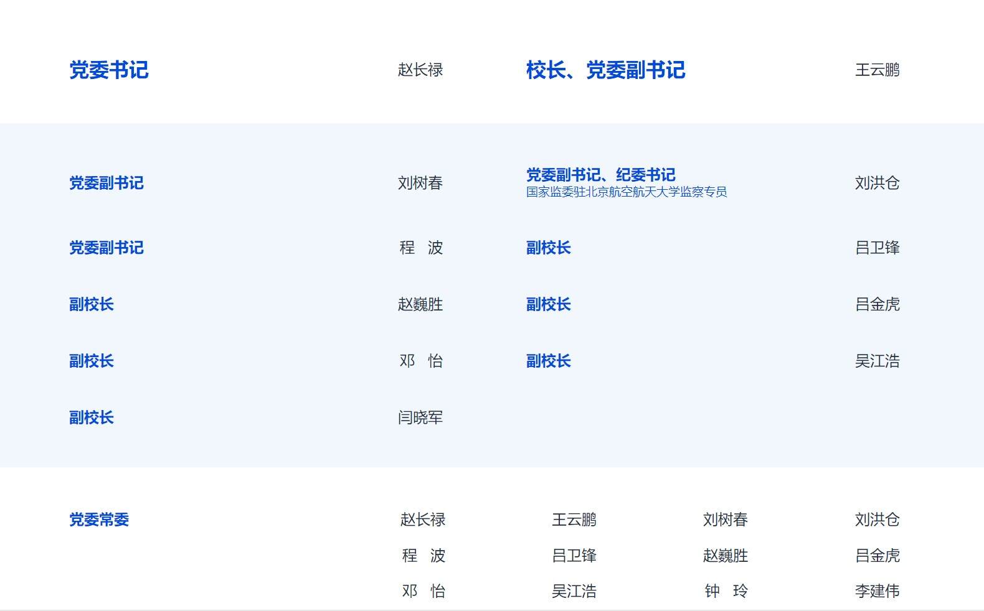Select the 党委常委 section heading
Screen dimensions: 984x611
pyautogui.click(x=99, y=520)
